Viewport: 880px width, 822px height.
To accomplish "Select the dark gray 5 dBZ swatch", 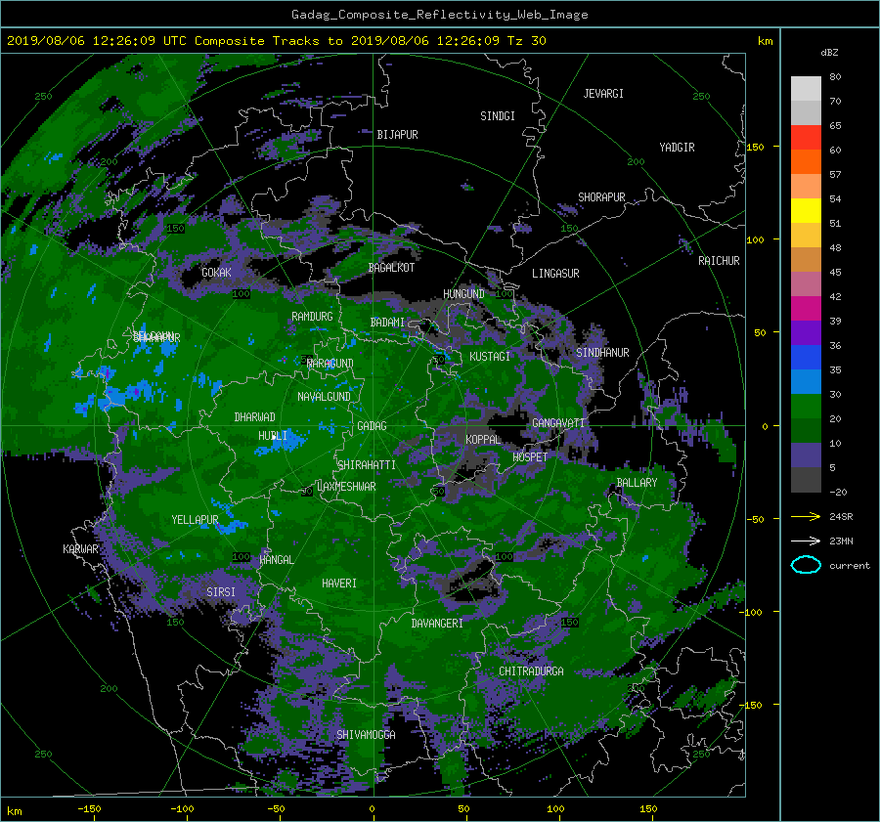I will pyautogui.click(x=806, y=480).
